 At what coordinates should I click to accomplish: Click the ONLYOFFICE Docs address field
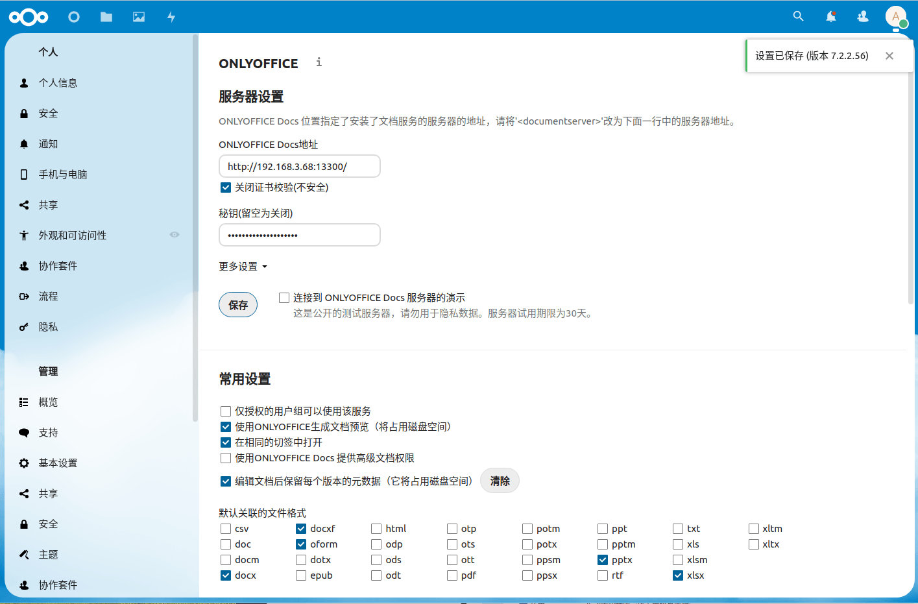pos(300,166)
